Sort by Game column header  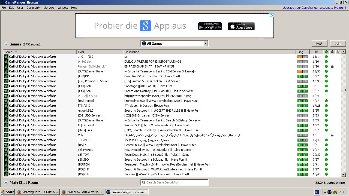point(40,52)
